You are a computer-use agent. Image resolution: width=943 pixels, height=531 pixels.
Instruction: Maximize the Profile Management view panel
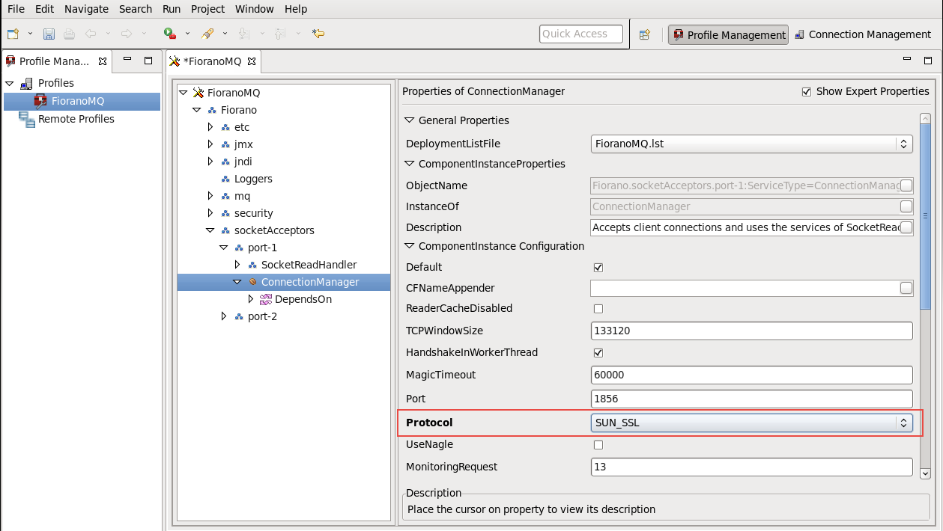pos(148,61)
